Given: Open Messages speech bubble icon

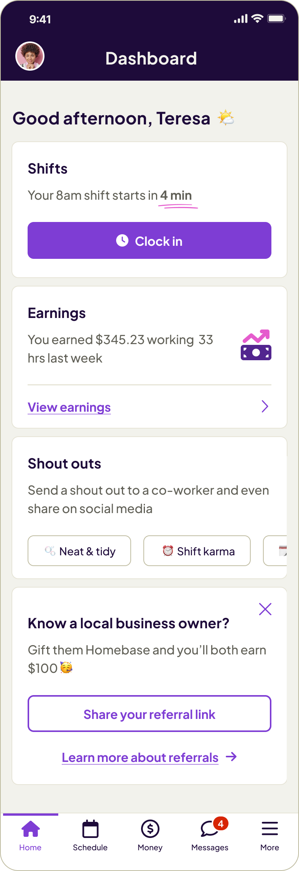Looking at the screenshot, I should (209, 830).
